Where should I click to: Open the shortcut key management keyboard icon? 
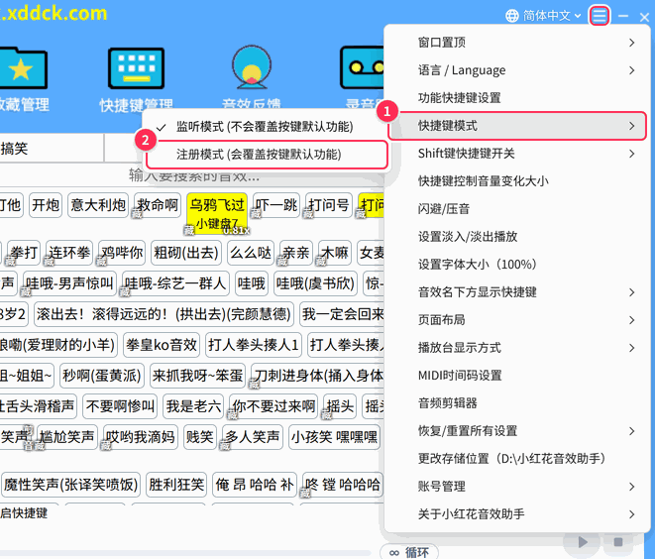coord(136,68)
